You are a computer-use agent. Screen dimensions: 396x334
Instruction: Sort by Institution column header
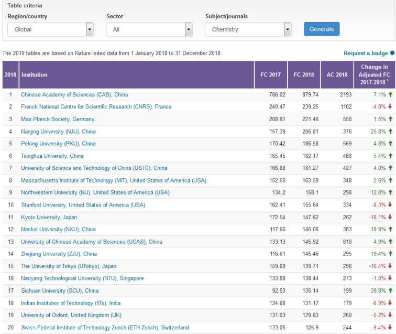coord(35,74)
